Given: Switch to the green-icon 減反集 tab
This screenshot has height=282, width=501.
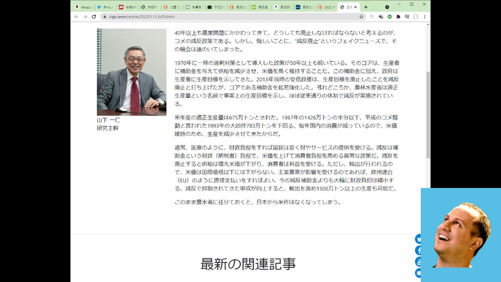Looking at the screenshot, I should pos(260,7).
